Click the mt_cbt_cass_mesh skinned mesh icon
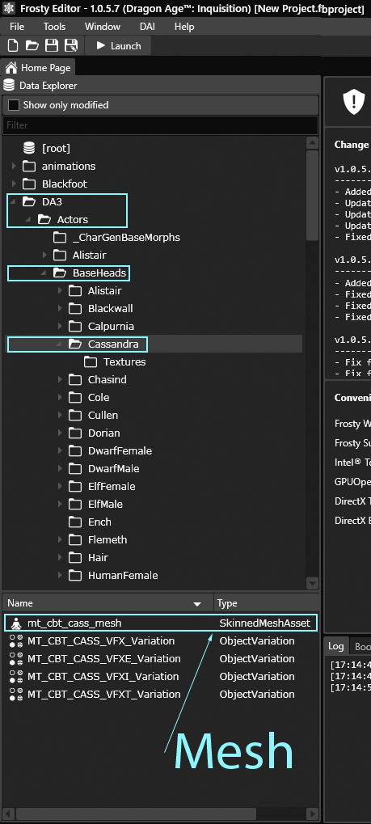The height and width of the screenshot is (824, 371). point(16,623)
